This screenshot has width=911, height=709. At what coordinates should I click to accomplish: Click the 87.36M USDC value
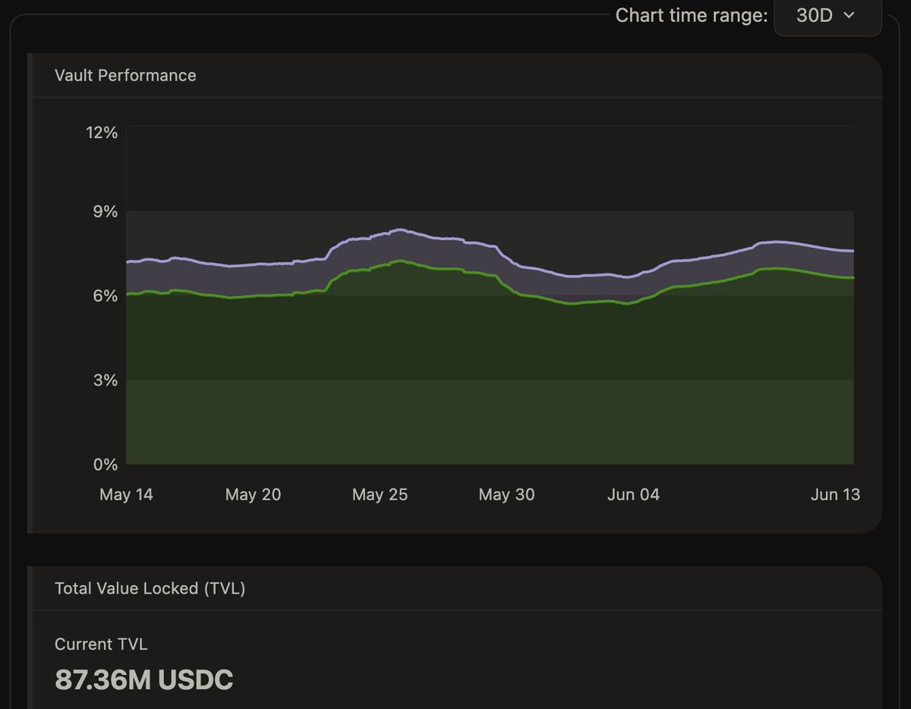pos(143,680)
